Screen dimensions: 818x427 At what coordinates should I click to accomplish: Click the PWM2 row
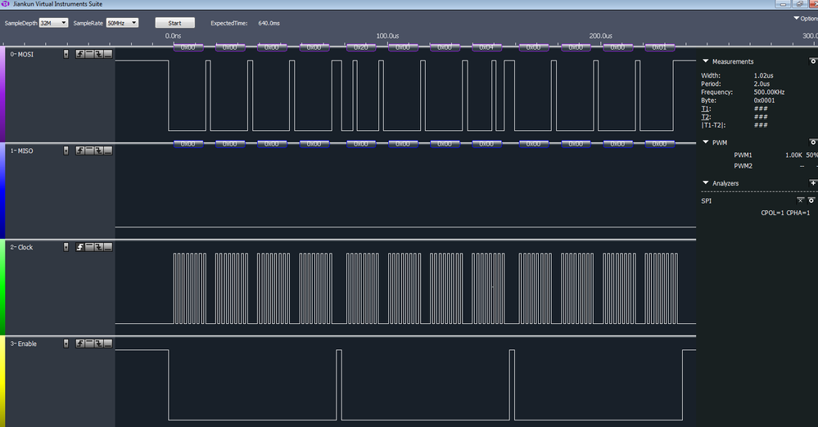pos(775,166)
